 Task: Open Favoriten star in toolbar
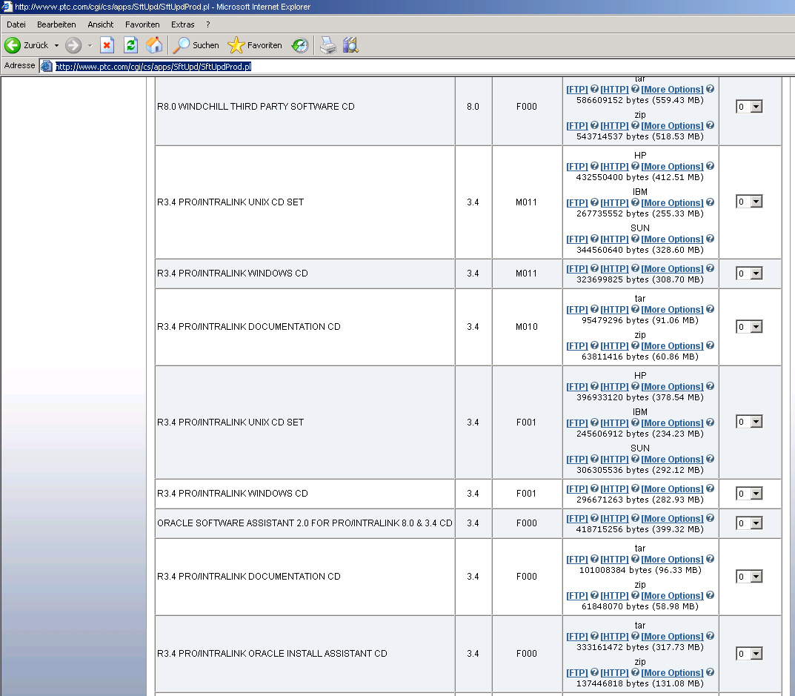[236, 45]
